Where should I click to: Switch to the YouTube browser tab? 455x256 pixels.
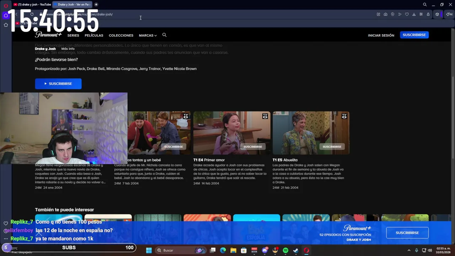click(32, 5)
